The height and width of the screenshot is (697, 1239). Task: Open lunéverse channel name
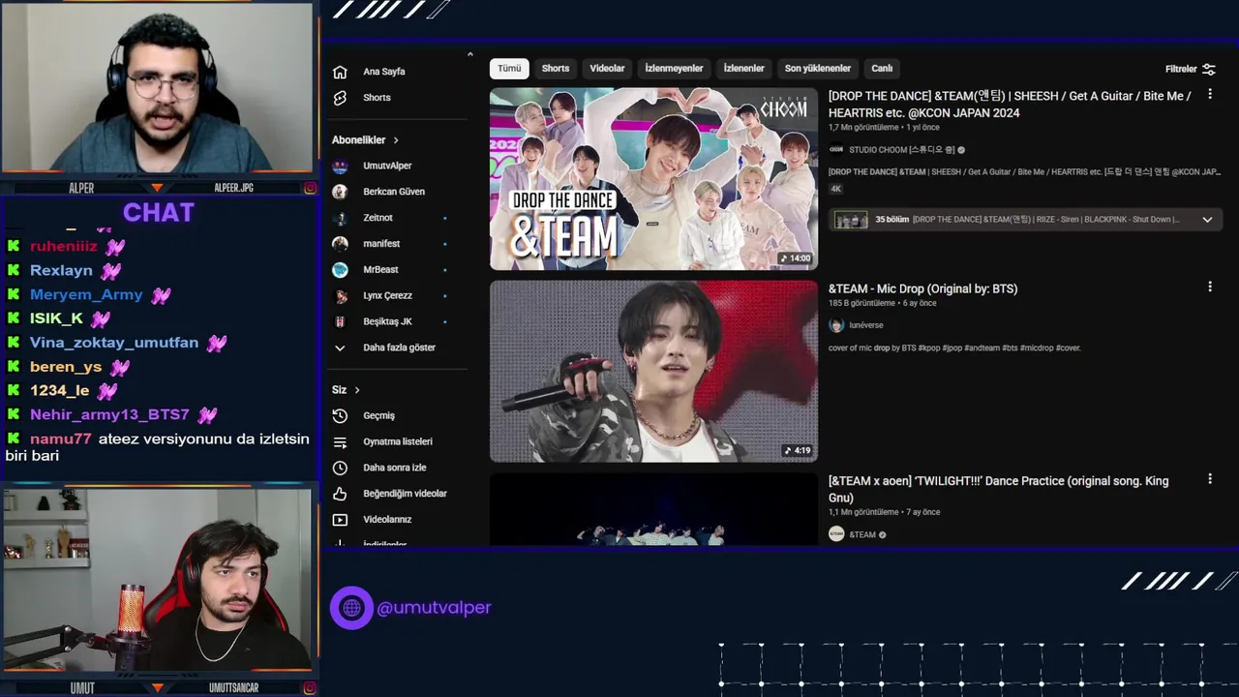click(866, 325)
